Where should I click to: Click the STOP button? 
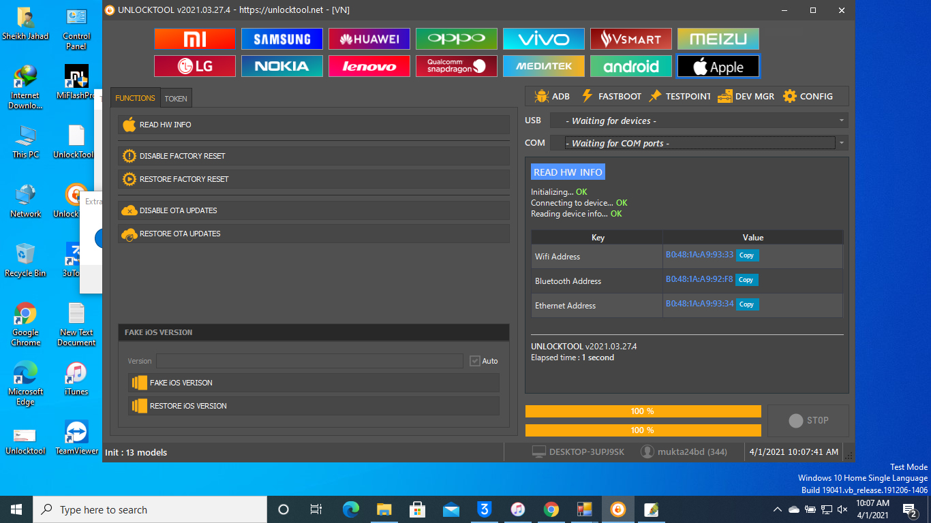[x=808, y=421]
